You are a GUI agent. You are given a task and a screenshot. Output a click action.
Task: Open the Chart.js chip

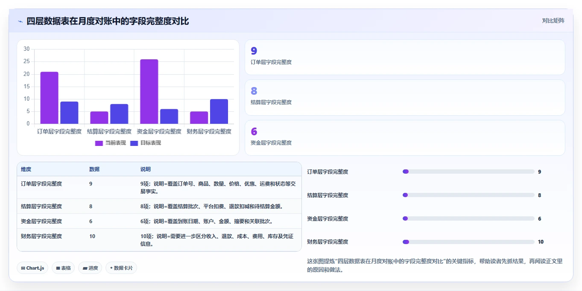click(x=32, y=268)
